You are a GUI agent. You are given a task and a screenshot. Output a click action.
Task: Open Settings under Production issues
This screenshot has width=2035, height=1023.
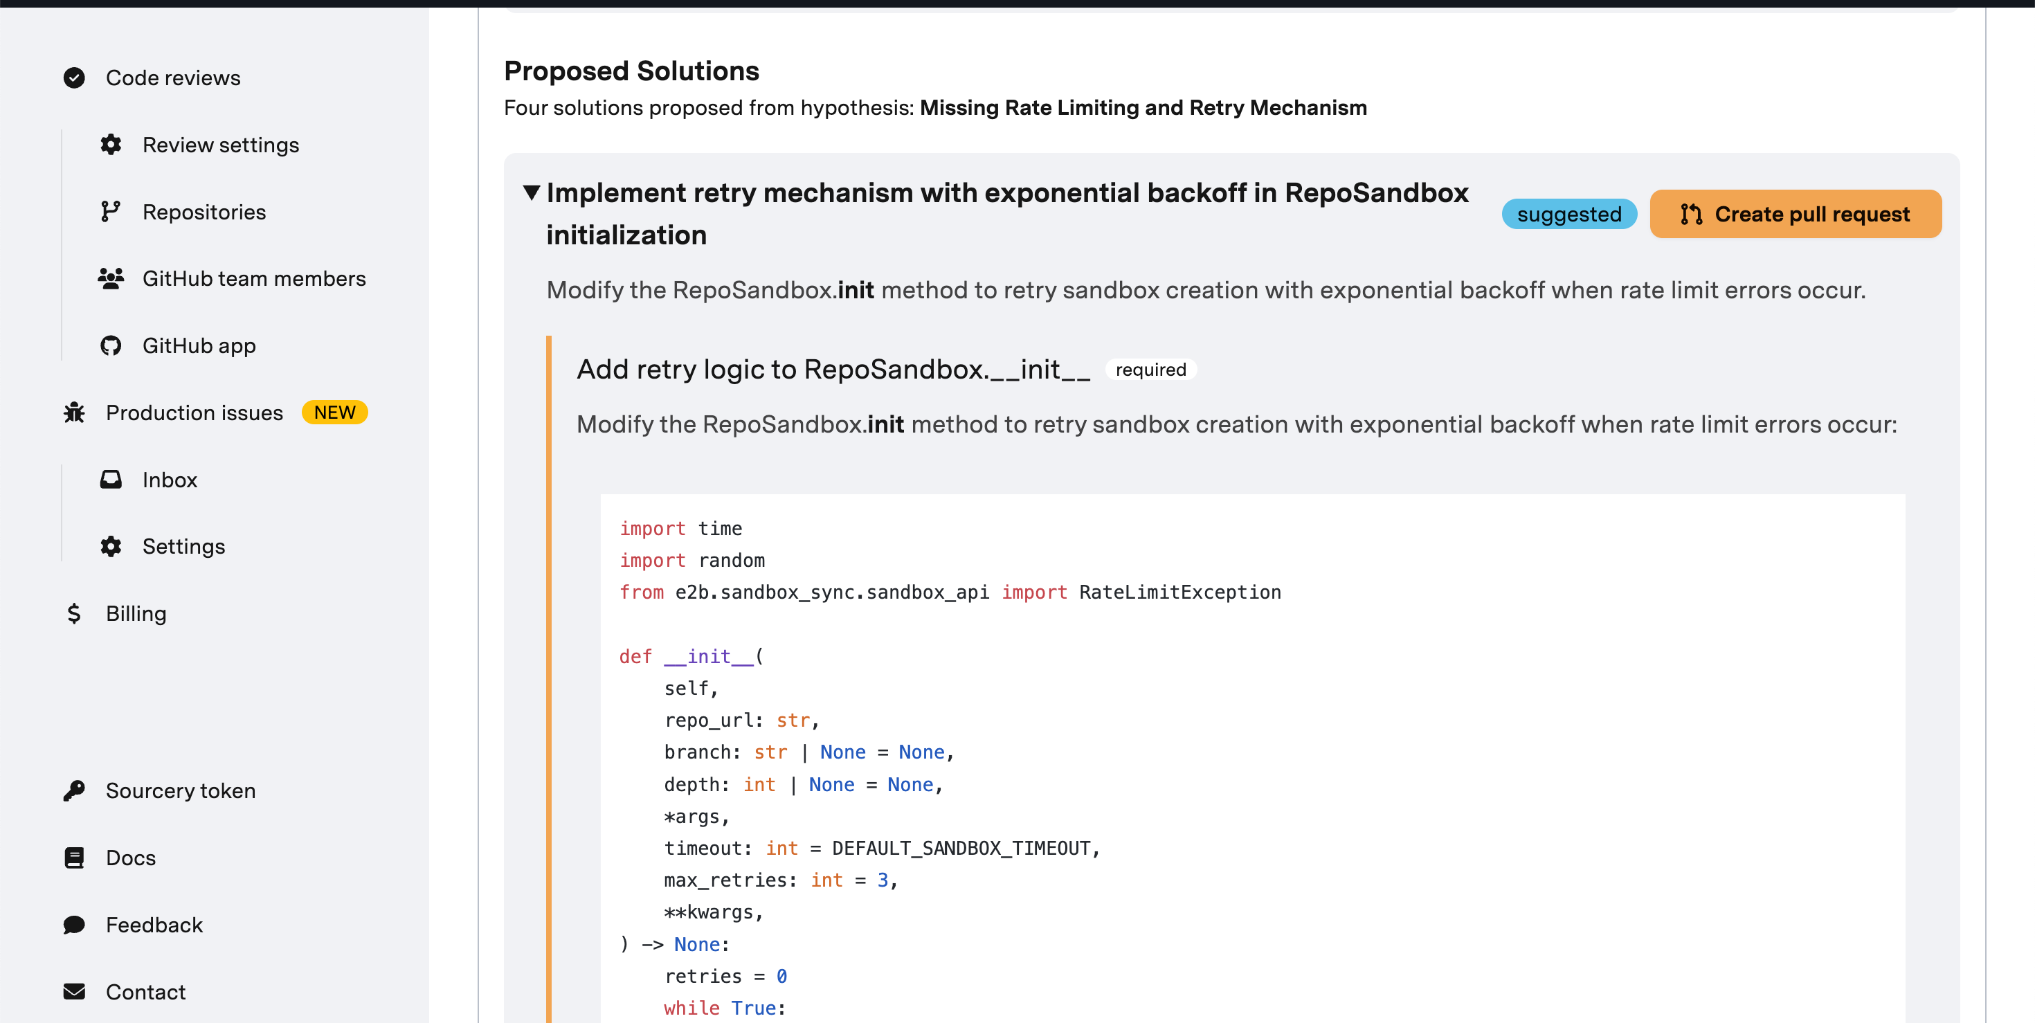tap(183, 547)
